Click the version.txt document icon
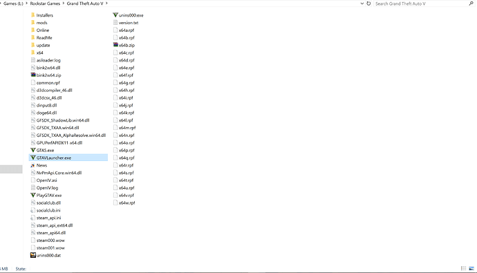 (115, 23)
